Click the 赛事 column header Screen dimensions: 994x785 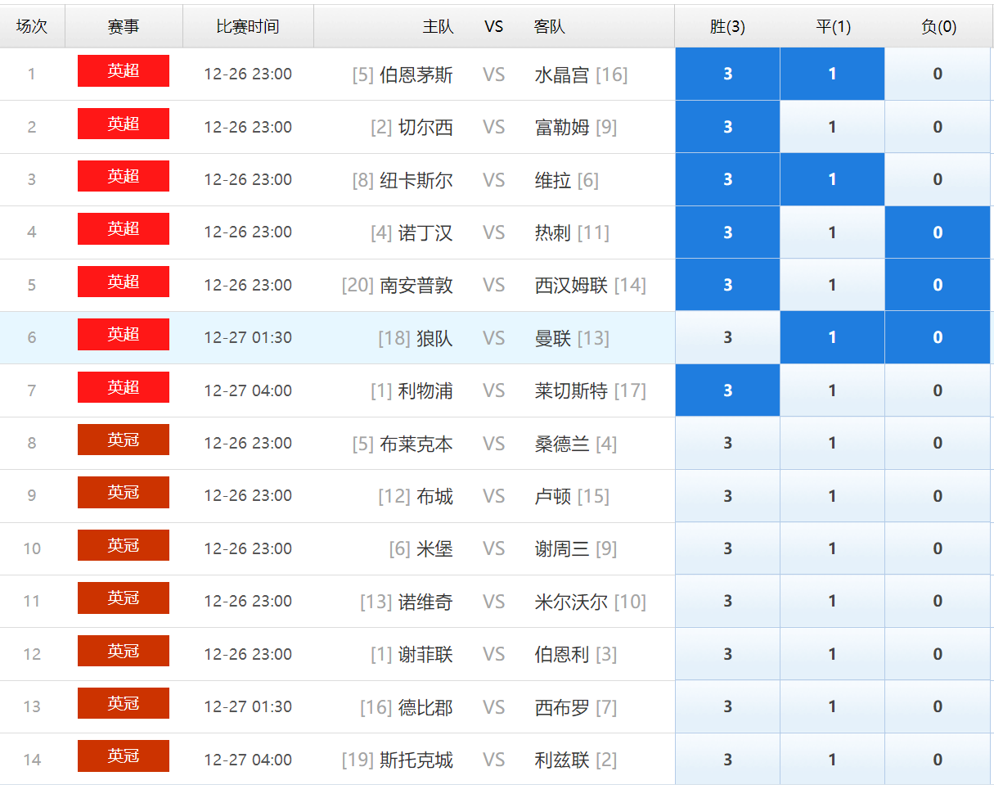click(x=124, y=26)
